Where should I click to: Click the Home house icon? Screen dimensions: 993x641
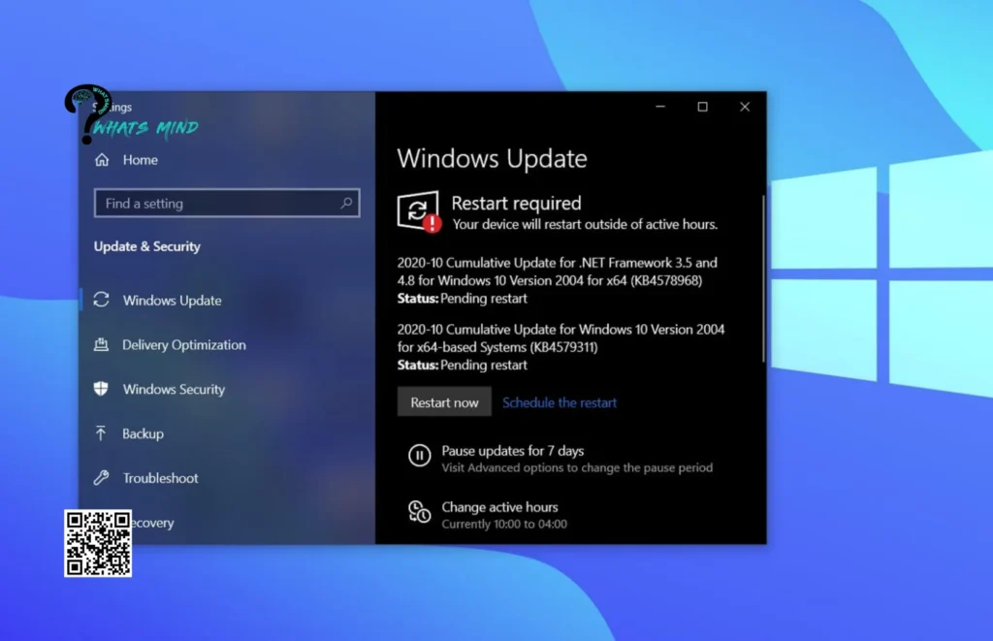point(102,160)
